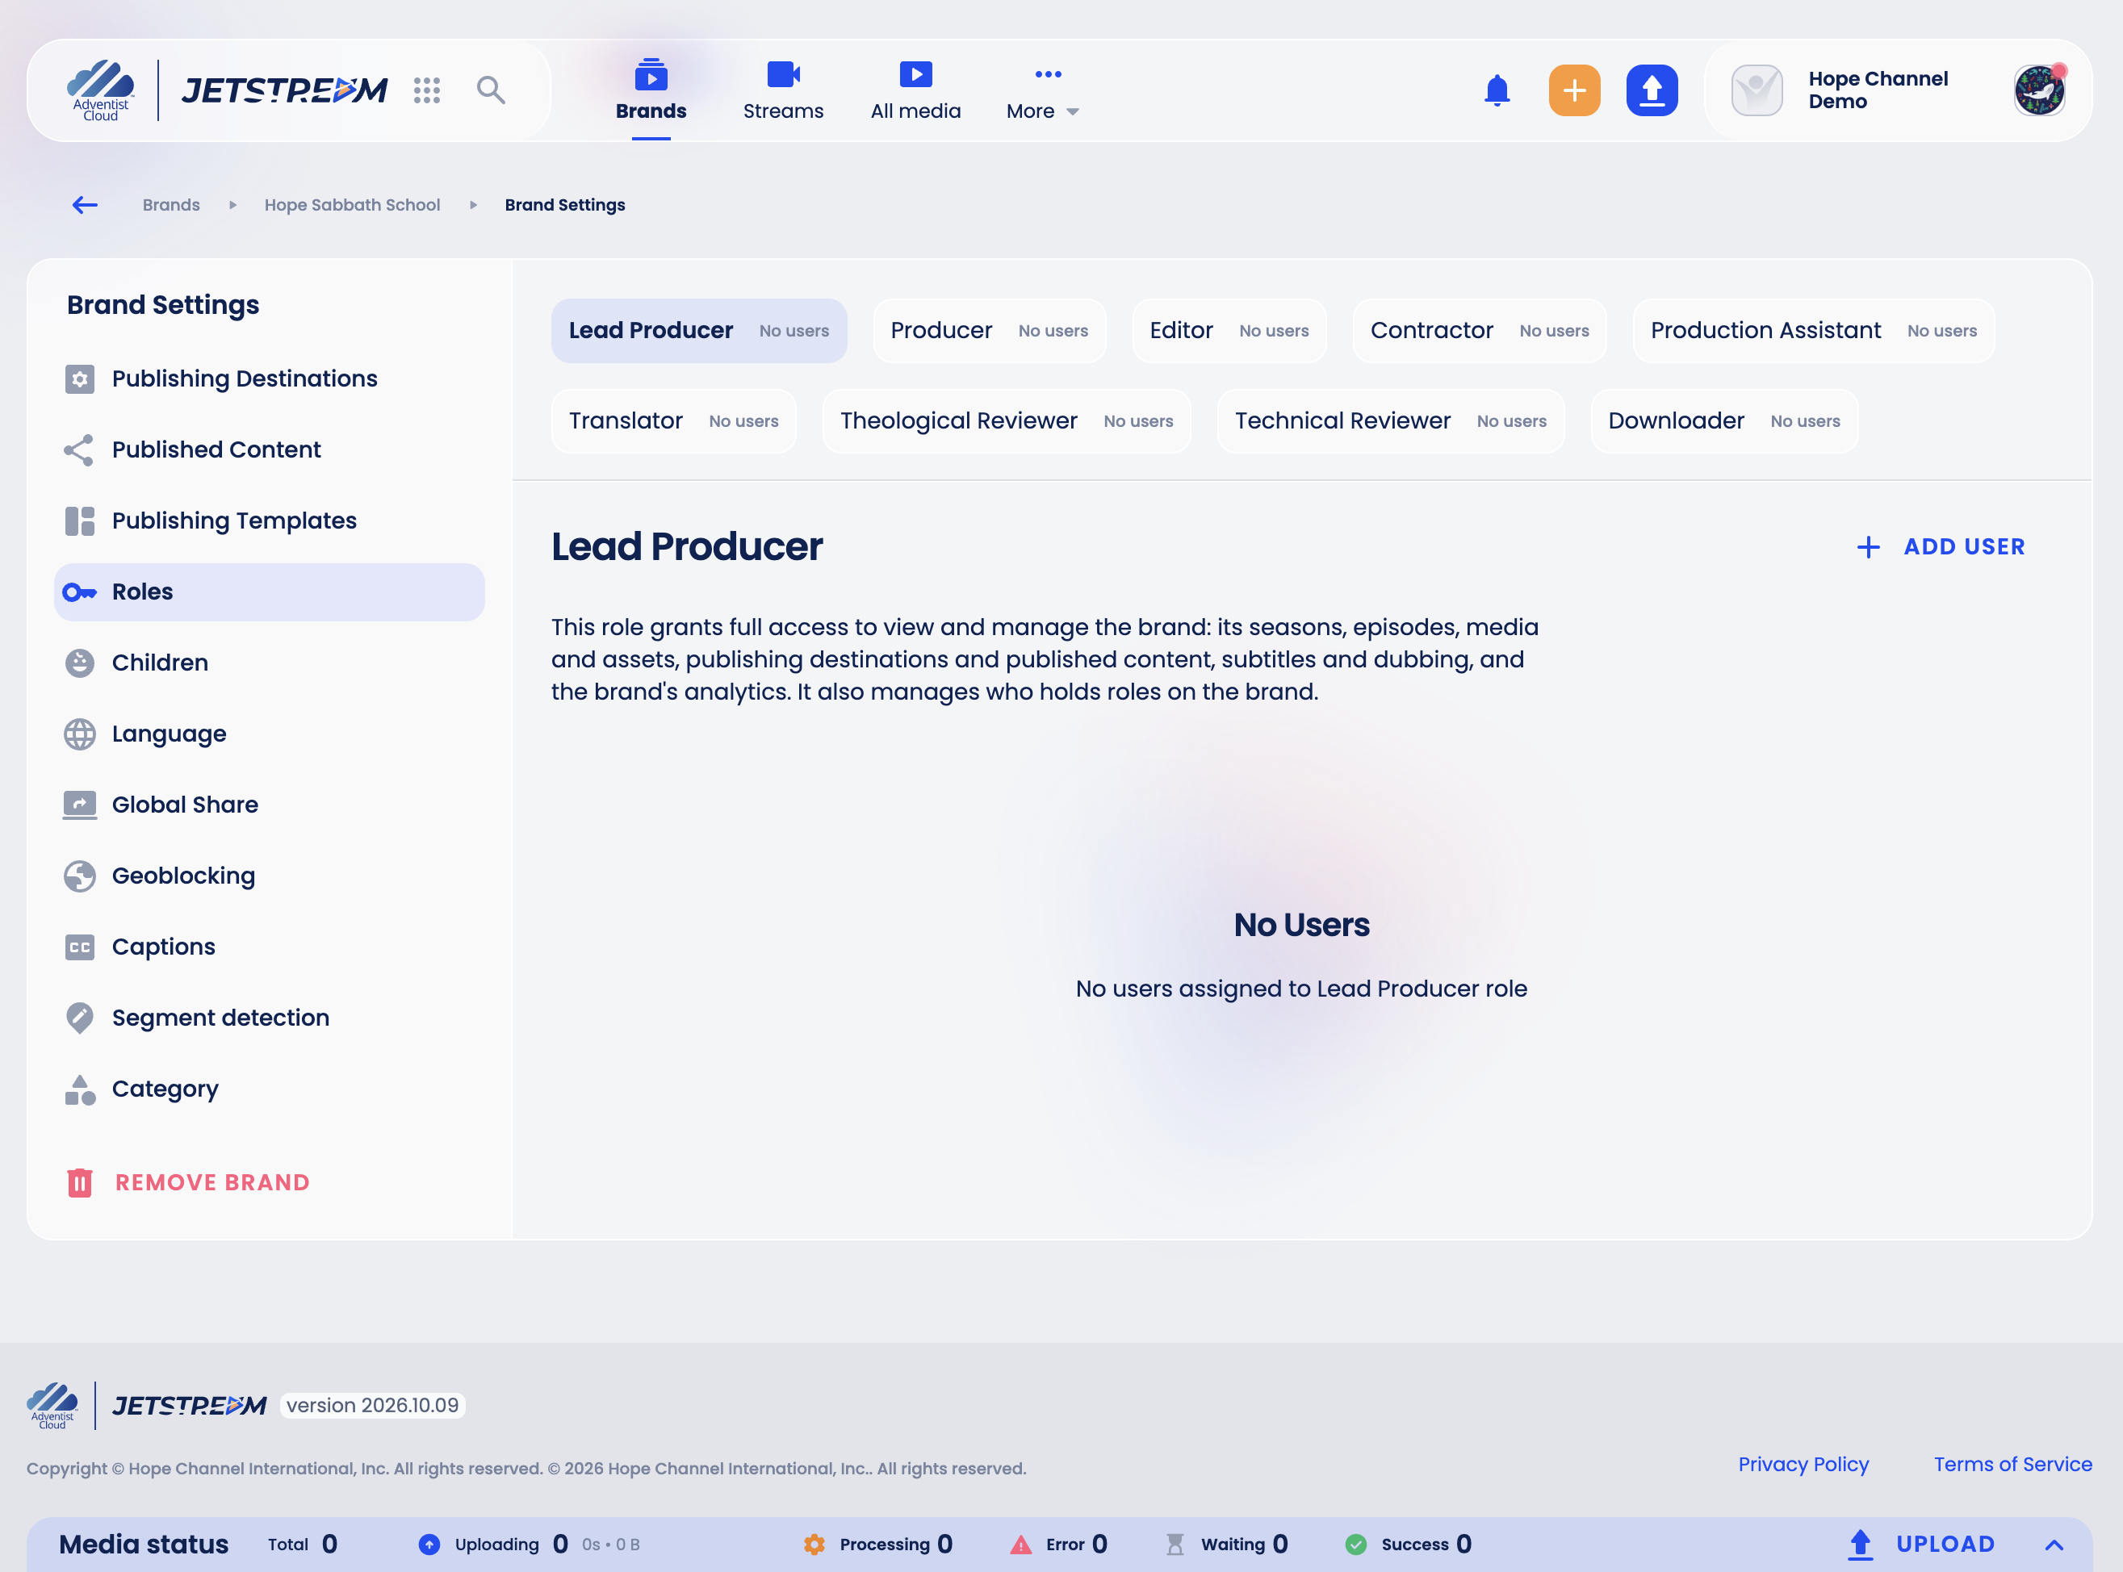Open the Privacy Policy link
This screenshot has height=1572, width=2123.
point(1803,1465)
